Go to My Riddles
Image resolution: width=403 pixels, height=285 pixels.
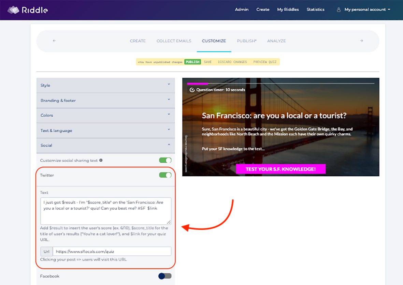pyautogui.click(x=288, y=10)
